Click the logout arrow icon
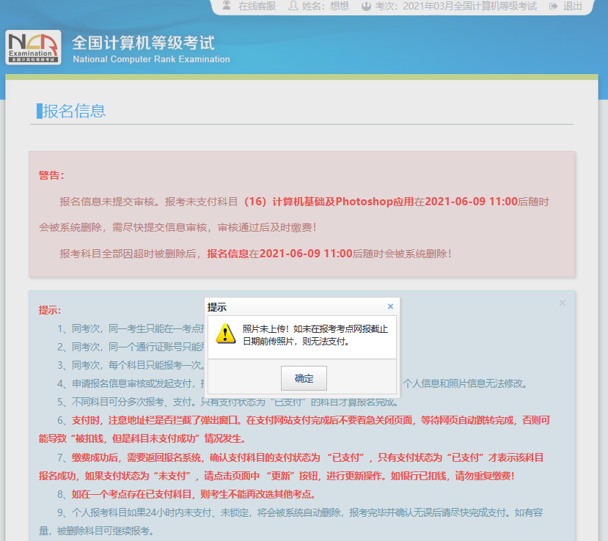This screenshot has height=541, width=608. (553, 6)
